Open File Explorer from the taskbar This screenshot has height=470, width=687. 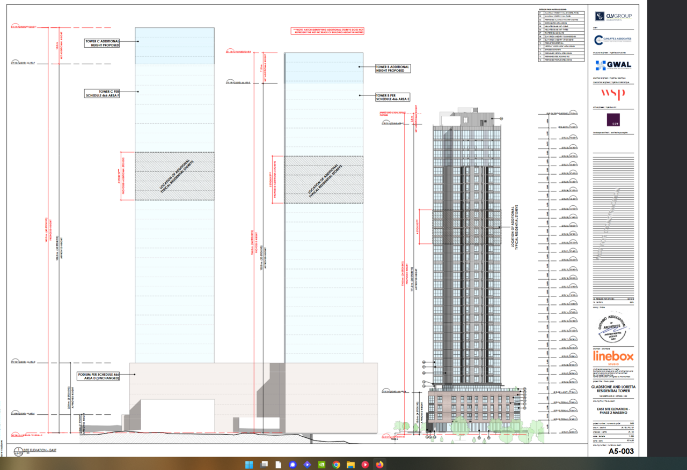point(350,464)
